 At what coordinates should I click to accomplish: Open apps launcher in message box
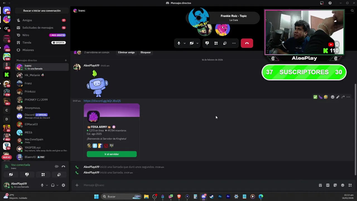pyautogui.click(x=350, y=185)
